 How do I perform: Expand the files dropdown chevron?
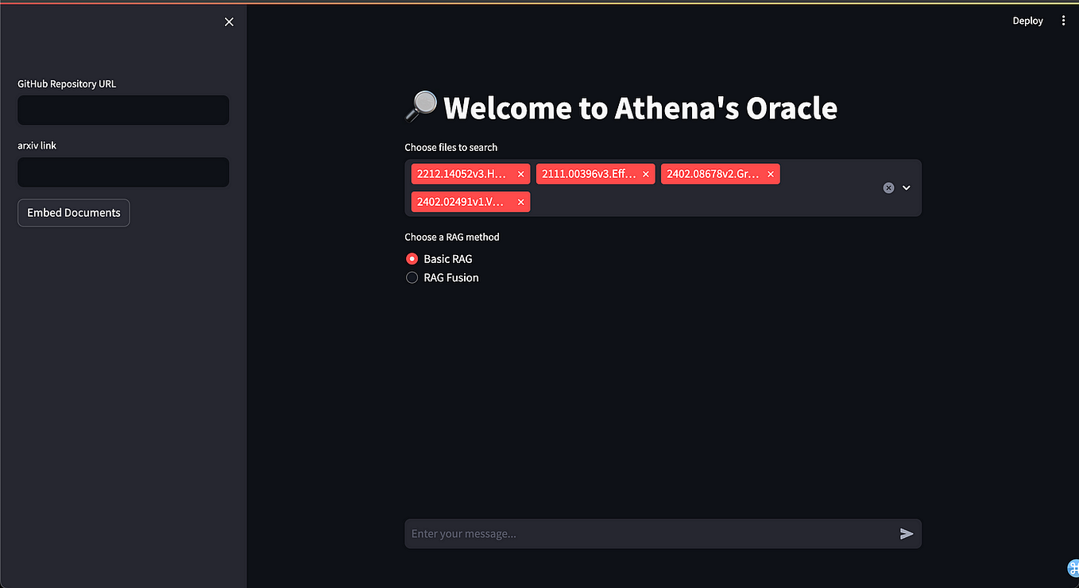(906, 188)
